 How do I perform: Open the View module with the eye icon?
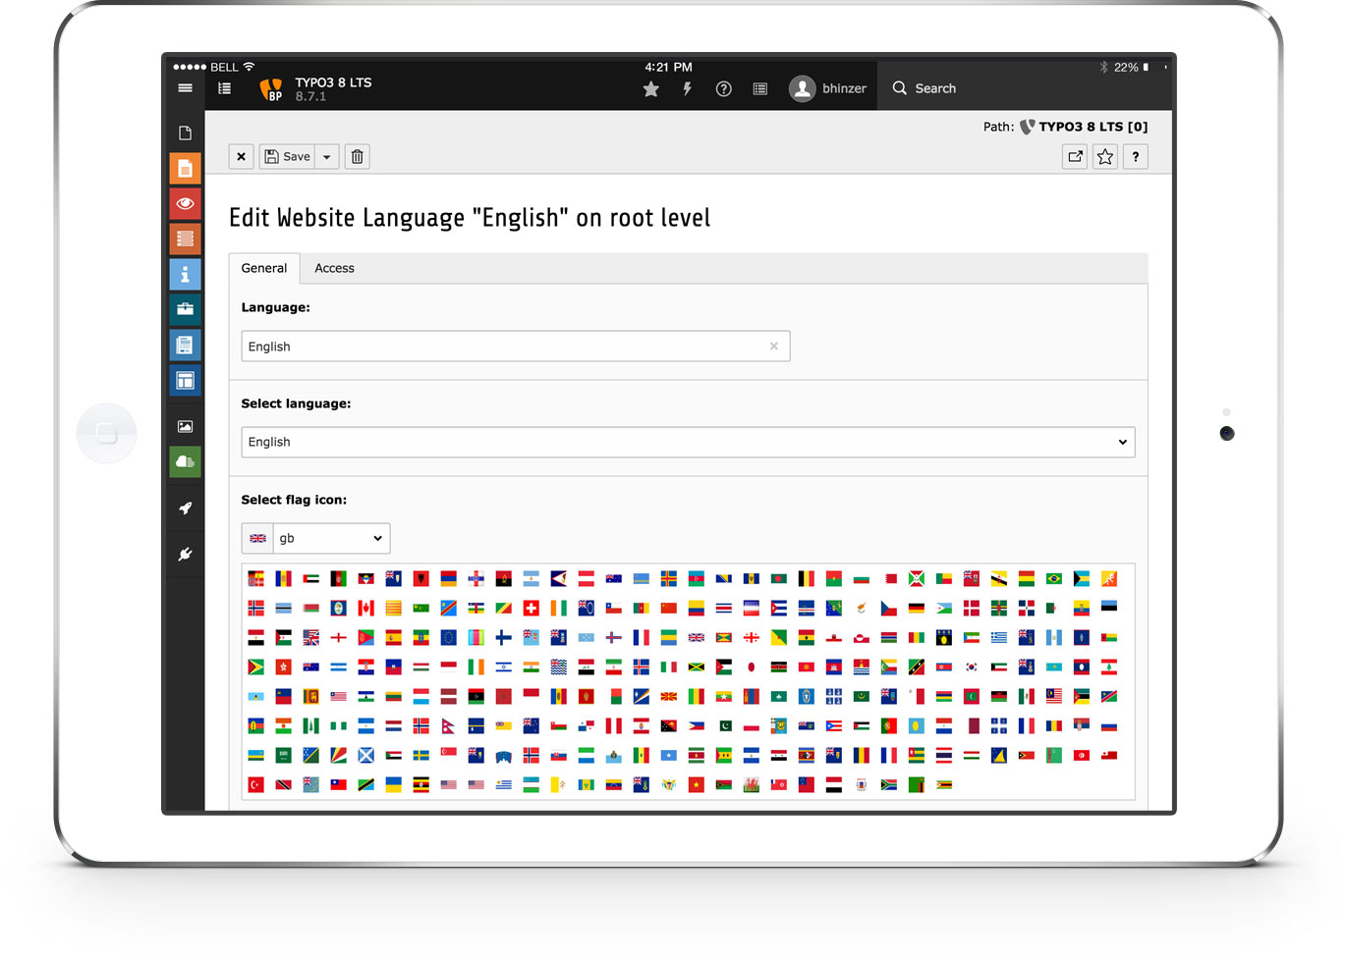point(185,203)
